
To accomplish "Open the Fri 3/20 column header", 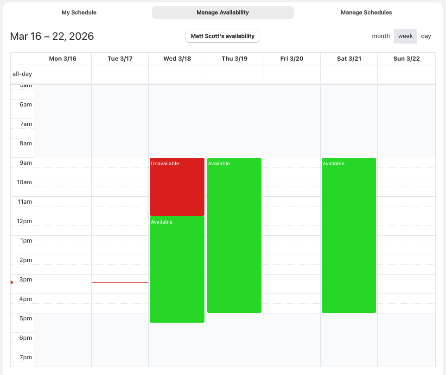I will pos(292,59).
